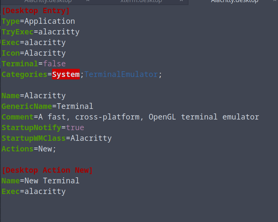The height and width of the screenshot is (222, 278).
Task: Click the Categories key name
Action: pos(24,74)
